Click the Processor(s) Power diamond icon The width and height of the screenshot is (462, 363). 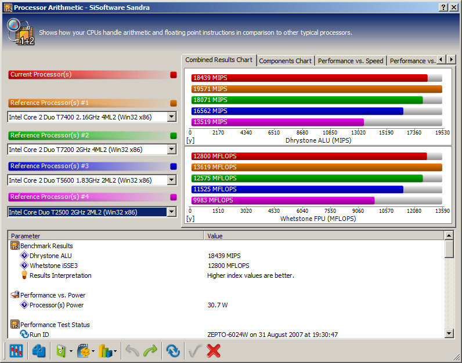pos(24,304)
